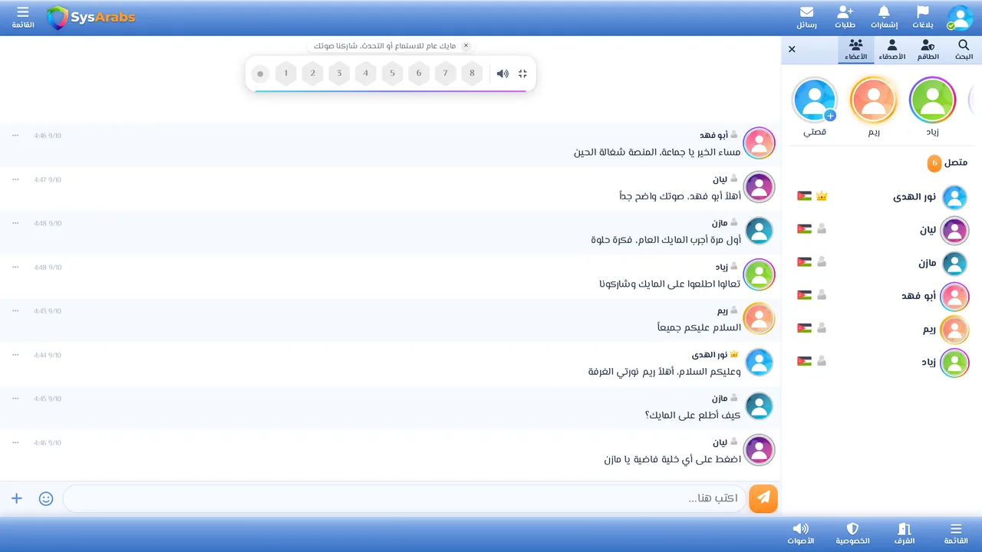Close the members side panel
The width and height of the screenshot is (982, 552).
(792, 49)
